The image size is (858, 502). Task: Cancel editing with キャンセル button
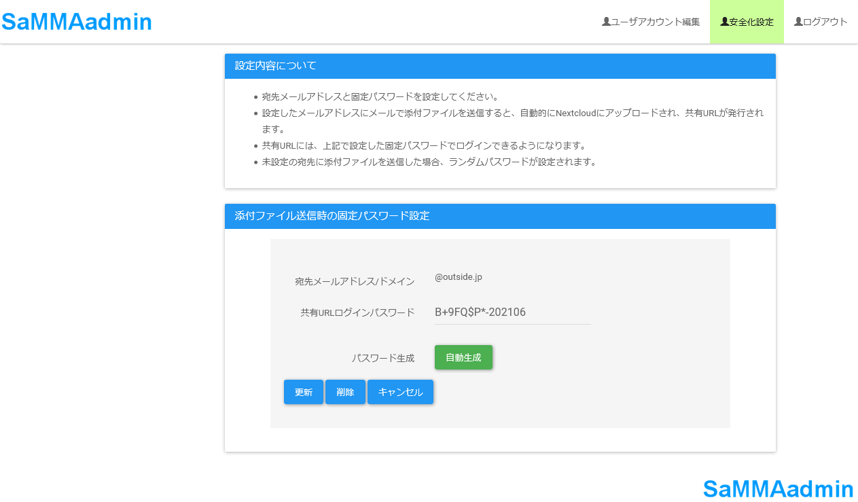(400, 392)
